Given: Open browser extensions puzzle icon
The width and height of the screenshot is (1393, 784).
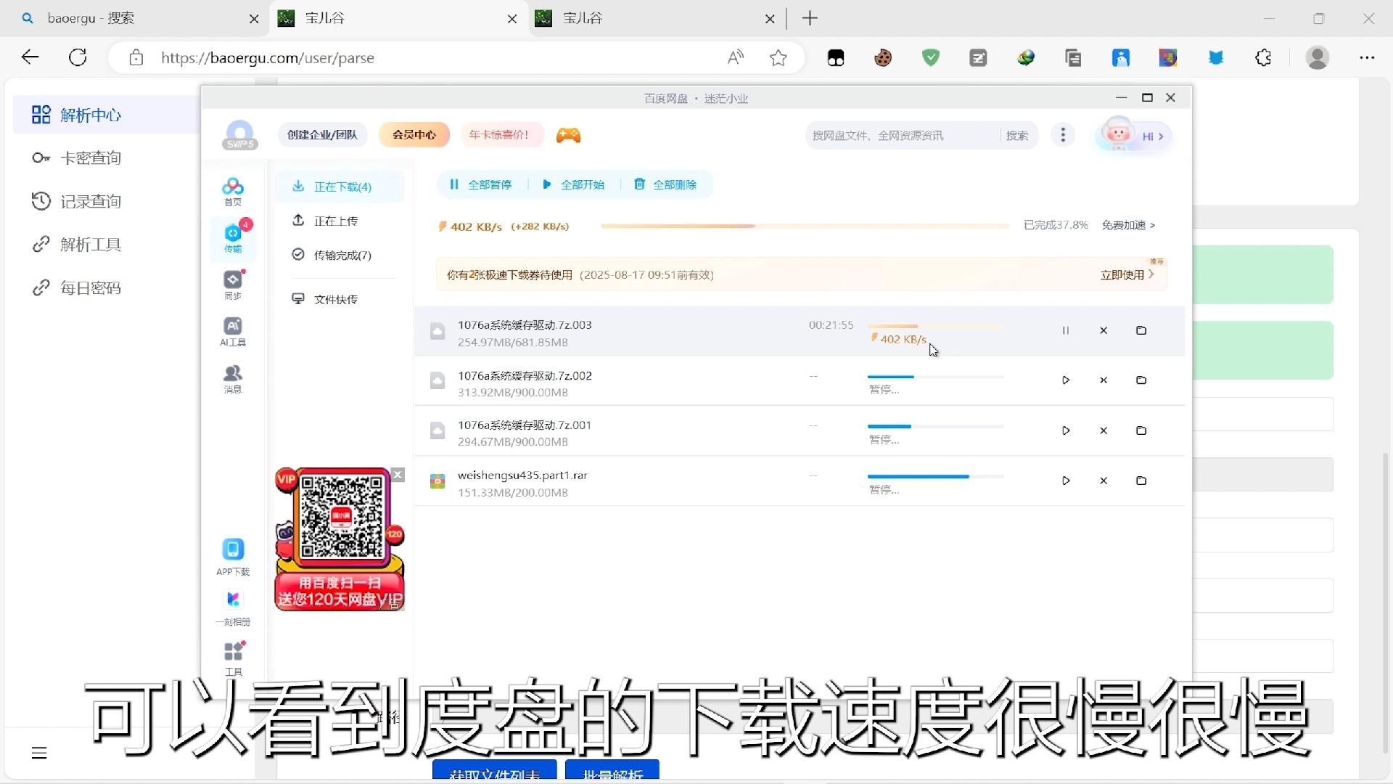Looking at the screenshot, I should pyautogui.click(x=1263, y=58).
